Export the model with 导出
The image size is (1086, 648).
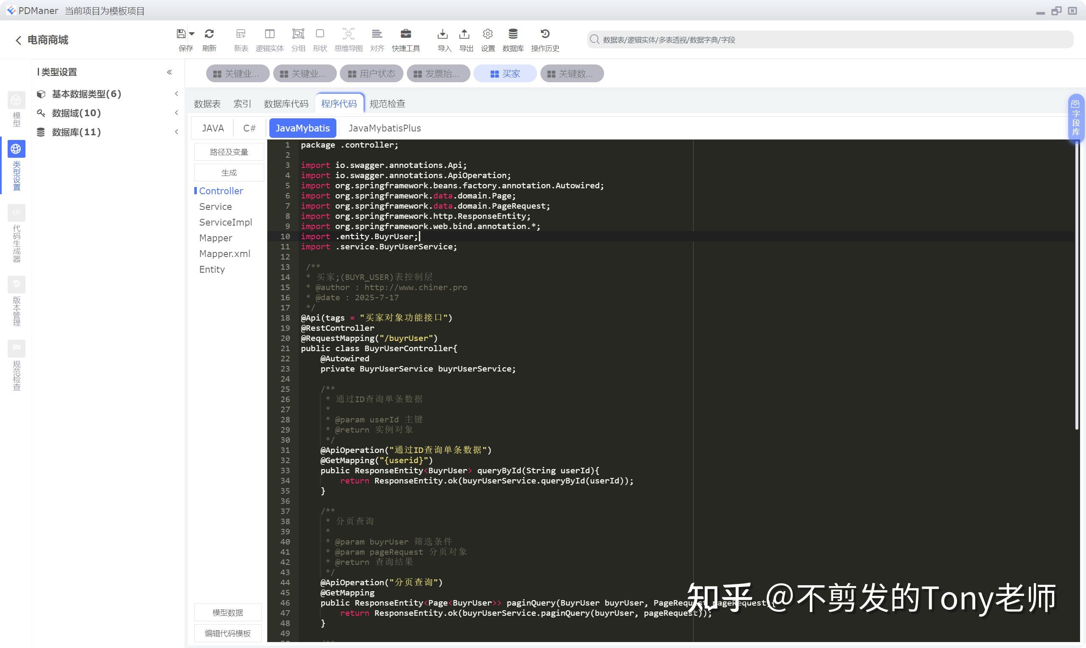click(465, 39)
